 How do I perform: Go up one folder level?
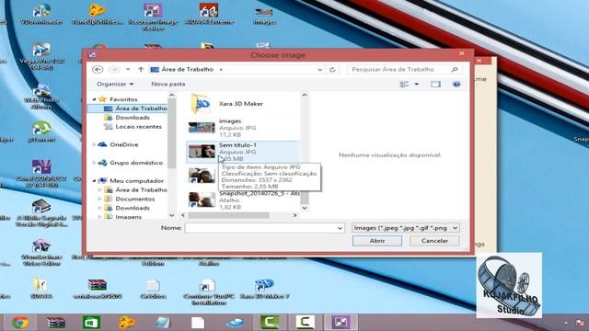(141, 70)
